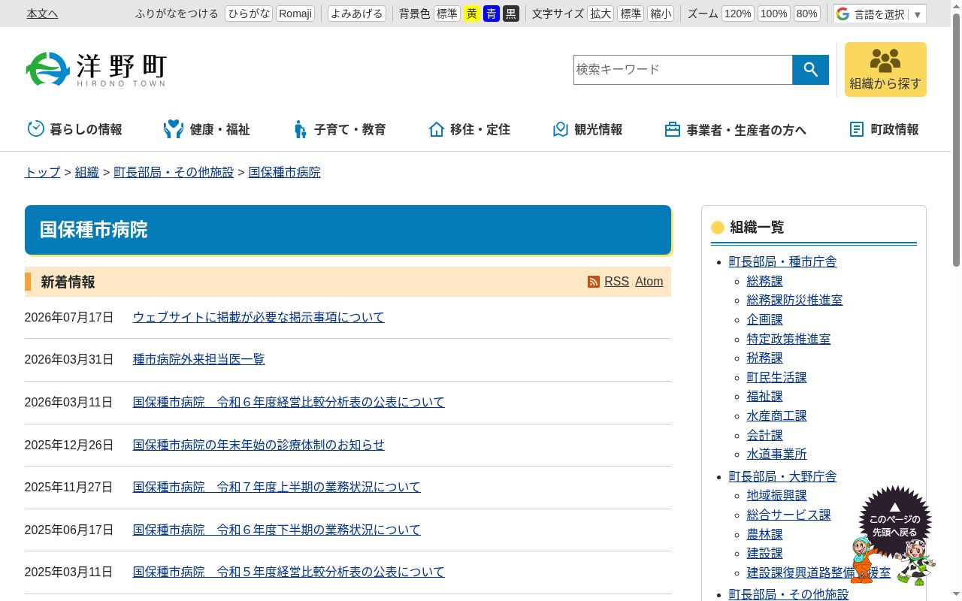Click the Hirono Town logo
Screen dimensions: 962x601
click(95, 69)
